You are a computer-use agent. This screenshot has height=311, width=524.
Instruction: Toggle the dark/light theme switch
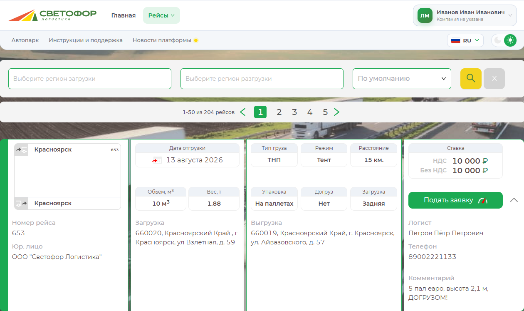[x=504, y=40]
